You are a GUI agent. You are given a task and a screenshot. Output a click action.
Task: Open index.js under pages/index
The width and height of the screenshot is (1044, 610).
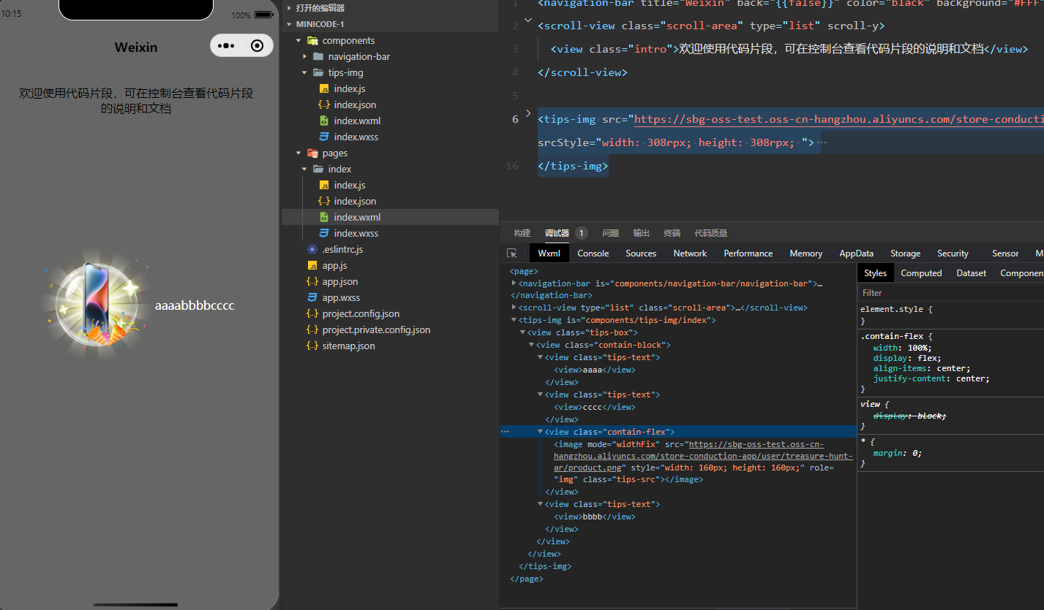pos(350,185)
